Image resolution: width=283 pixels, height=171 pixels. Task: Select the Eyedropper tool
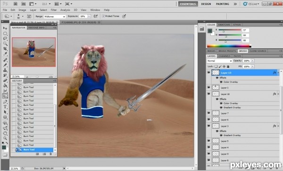5,54
